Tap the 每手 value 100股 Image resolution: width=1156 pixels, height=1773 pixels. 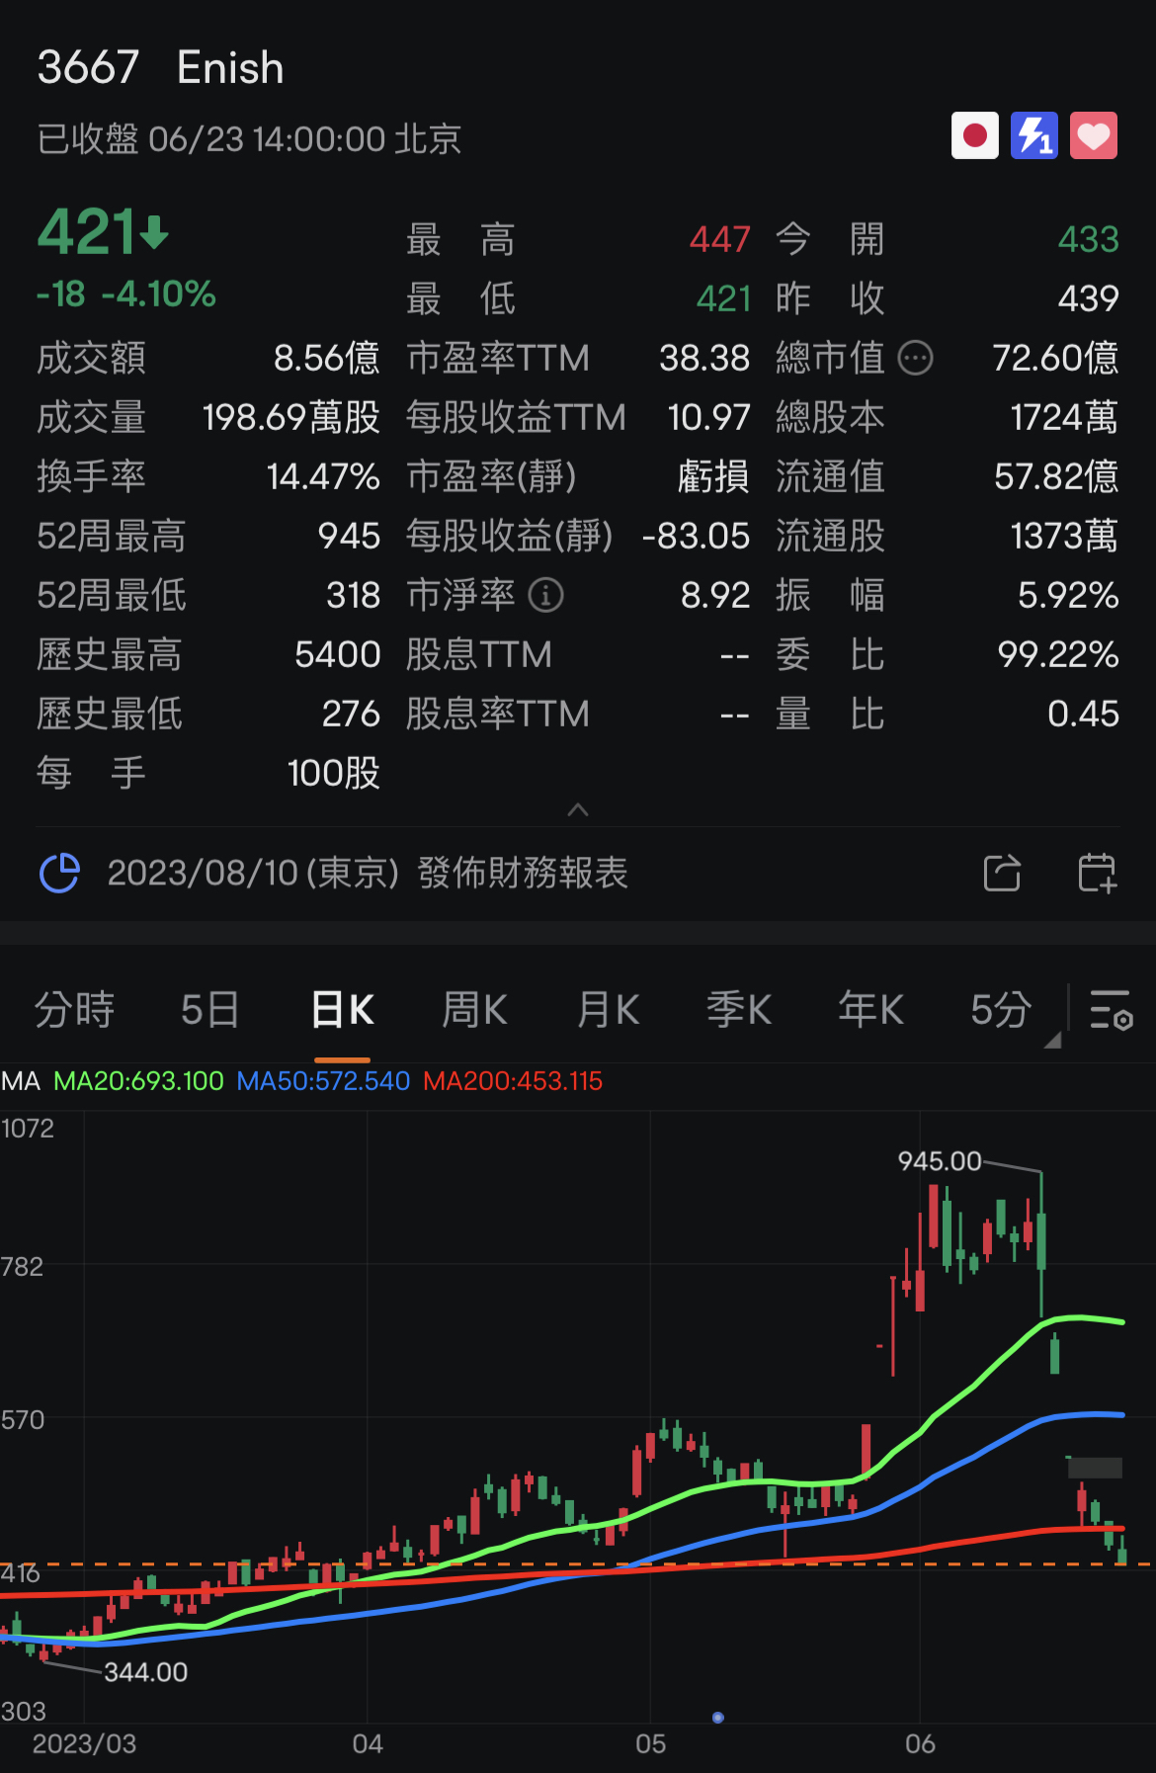(334, 773)
